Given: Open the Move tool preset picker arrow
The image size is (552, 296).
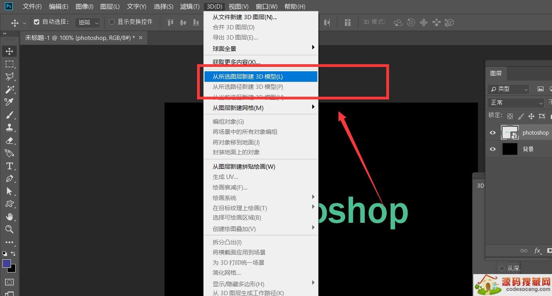Looking at the screenshot, I should coord(25,23).
